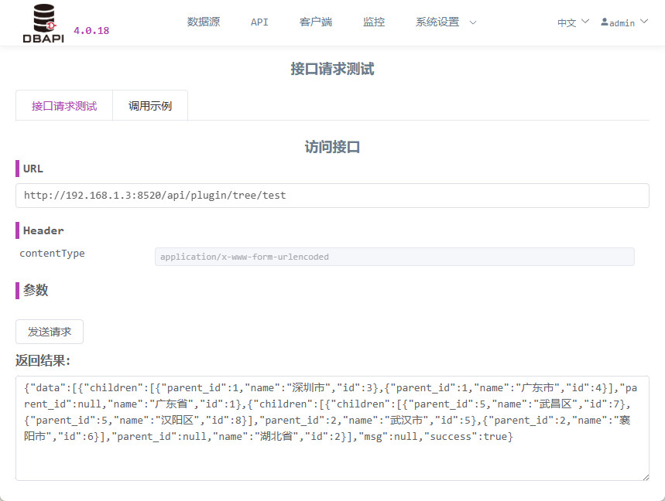Focus the URL input field

coord(333,196)
